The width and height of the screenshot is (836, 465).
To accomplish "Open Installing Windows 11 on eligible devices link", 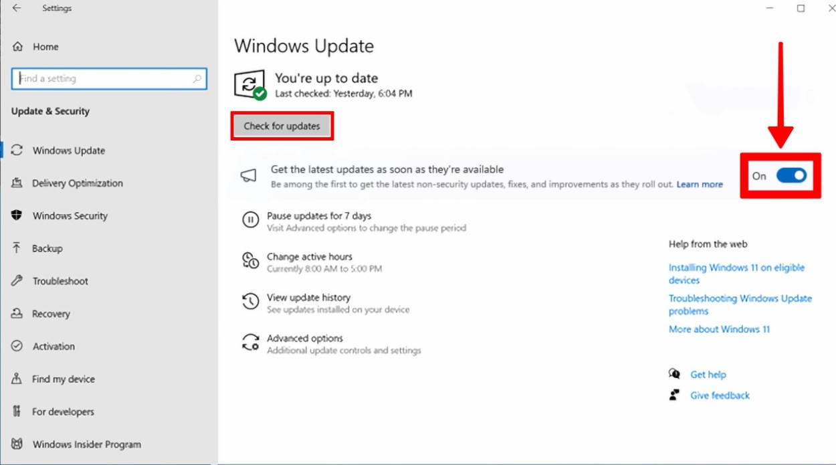I will 736,274.
